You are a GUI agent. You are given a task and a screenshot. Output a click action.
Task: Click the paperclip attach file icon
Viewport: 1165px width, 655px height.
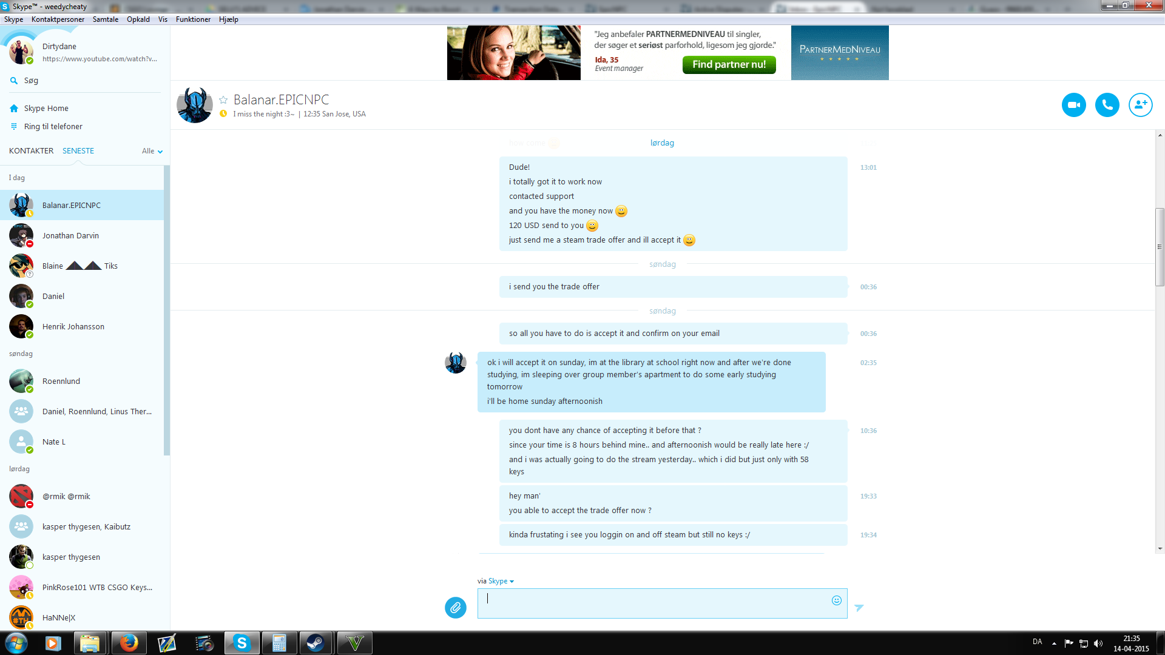[x=455, y=607]
